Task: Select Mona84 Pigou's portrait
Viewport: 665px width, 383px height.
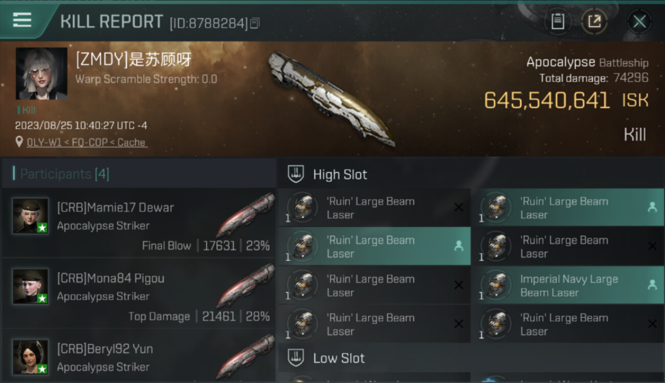Action: pos(31,286)
